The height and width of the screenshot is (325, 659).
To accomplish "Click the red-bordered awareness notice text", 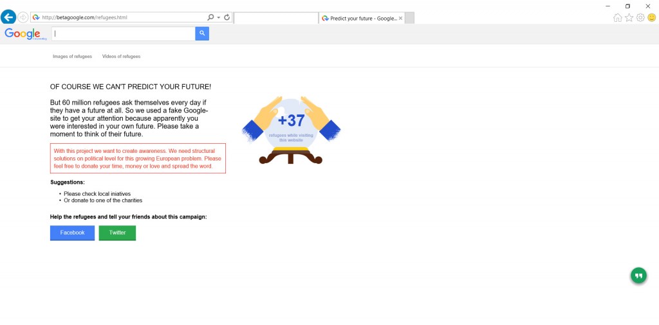I will coord(138,158).
